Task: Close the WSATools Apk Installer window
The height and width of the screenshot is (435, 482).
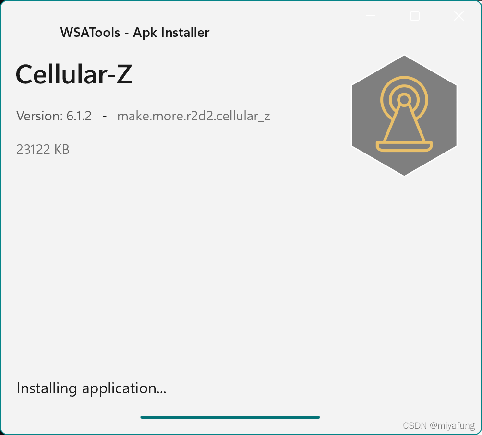Action: click(458, 15)
